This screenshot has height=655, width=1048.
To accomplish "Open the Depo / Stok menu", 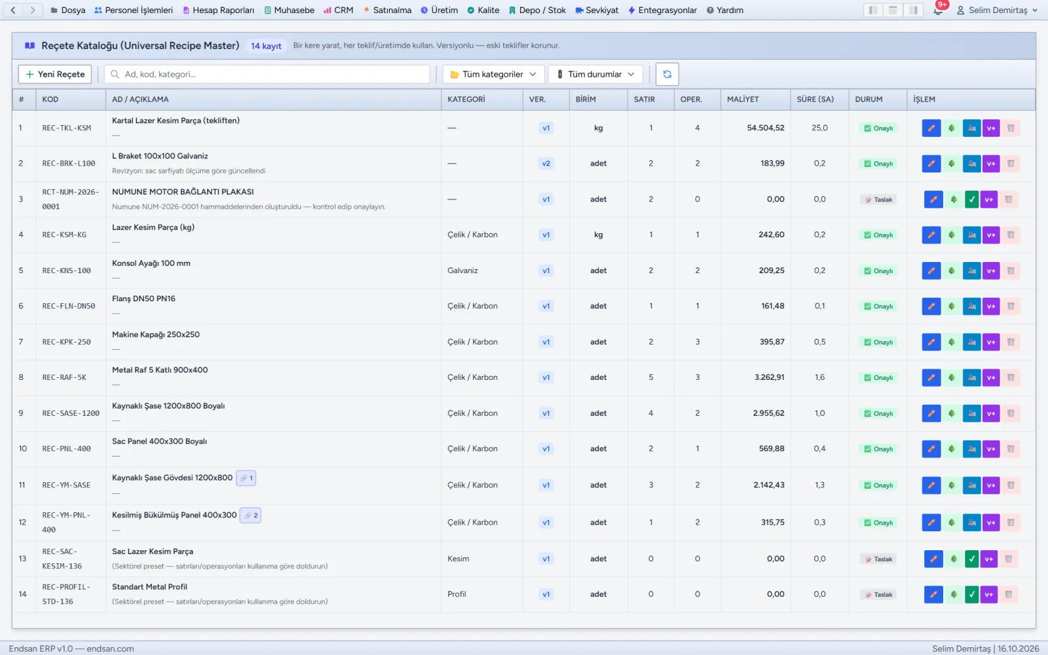I will (x=537, y=10).
